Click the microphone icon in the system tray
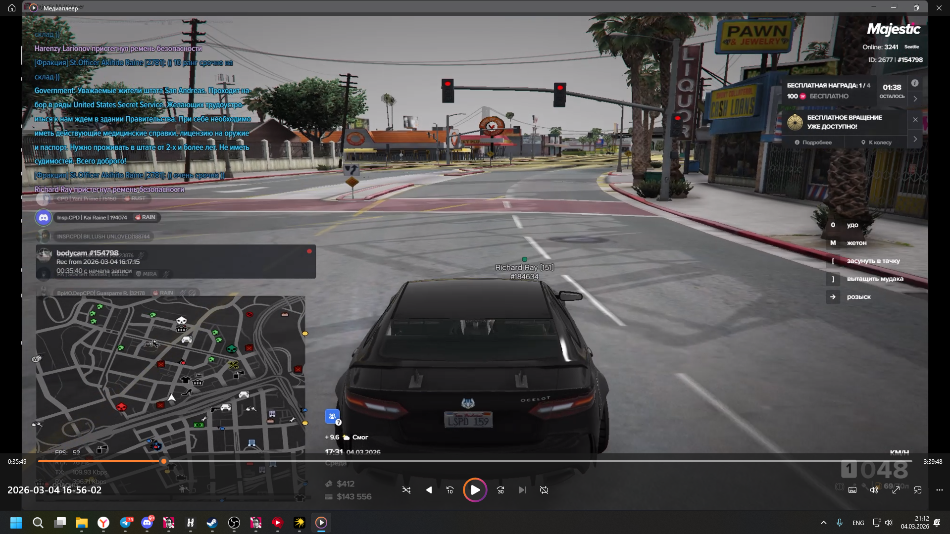This screenshot has width=950, height=534. pos(840,523)
